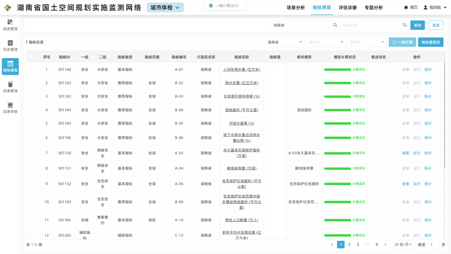Tick the checkbox for row 501148
451x254 pixels.
point(31,69)
